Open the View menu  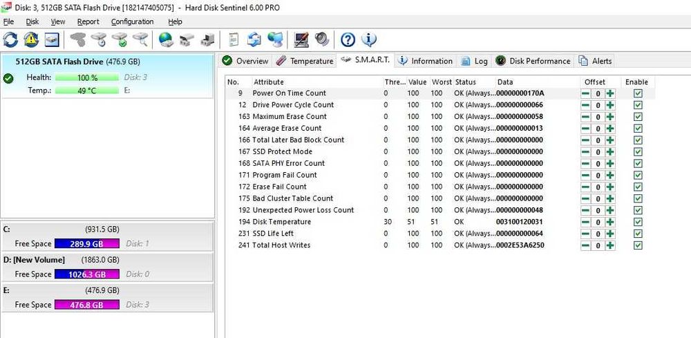point(58,21)
